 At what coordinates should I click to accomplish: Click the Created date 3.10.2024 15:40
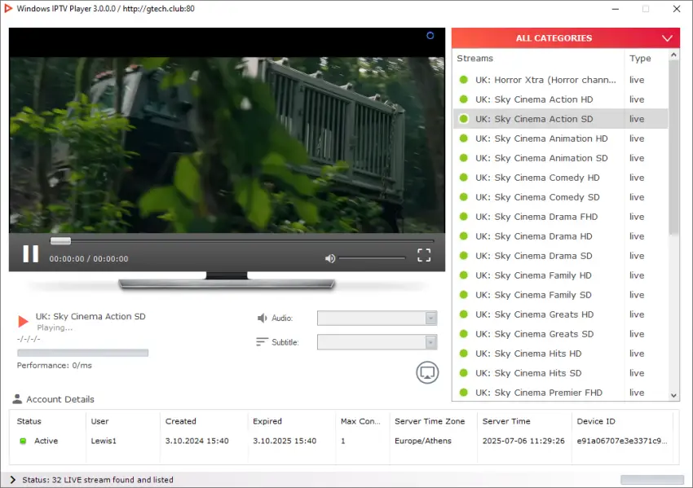click(197, 441)
